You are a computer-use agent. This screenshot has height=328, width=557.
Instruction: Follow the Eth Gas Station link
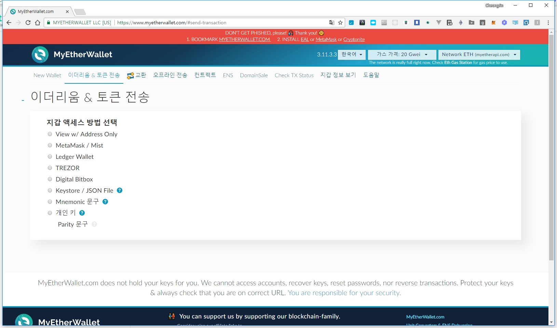(x=458, y=63)
